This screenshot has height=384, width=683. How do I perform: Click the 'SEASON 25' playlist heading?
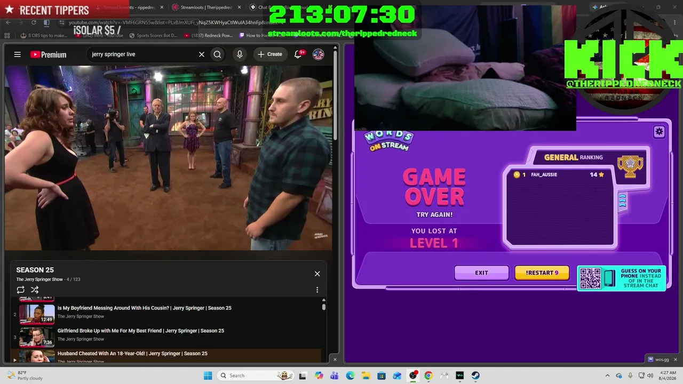(x=35, y=270)
